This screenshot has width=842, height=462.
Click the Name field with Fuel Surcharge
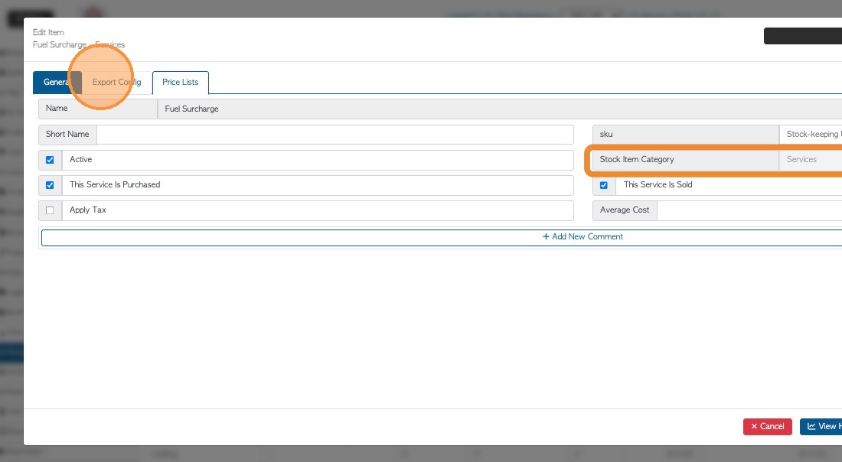pos(499,109)
